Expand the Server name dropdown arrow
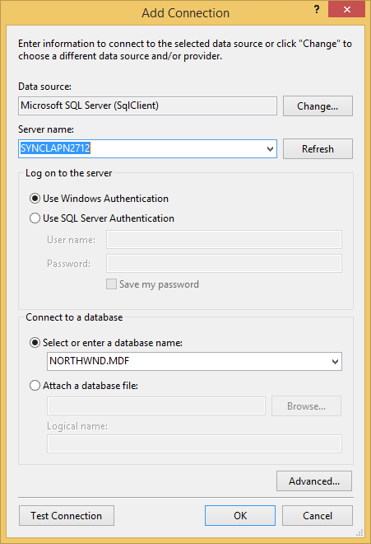This screenshot has height=544, width=371. pos(270,149)
